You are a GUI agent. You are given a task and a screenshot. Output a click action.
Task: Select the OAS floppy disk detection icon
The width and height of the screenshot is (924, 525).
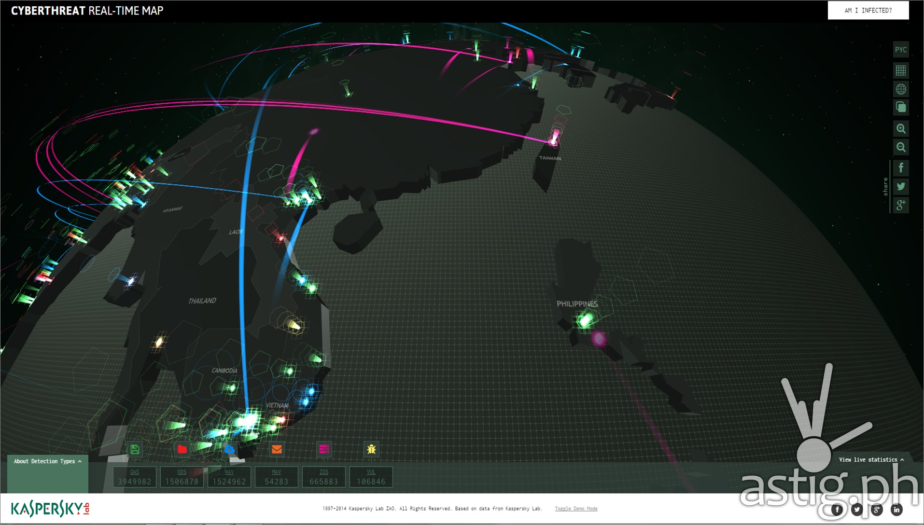136,449
